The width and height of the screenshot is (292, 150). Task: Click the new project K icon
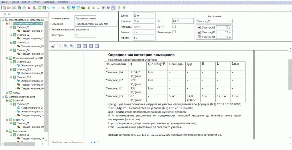tap(5, 8)
